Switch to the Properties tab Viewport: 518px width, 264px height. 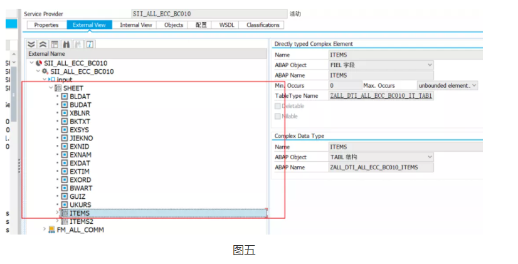46,25
